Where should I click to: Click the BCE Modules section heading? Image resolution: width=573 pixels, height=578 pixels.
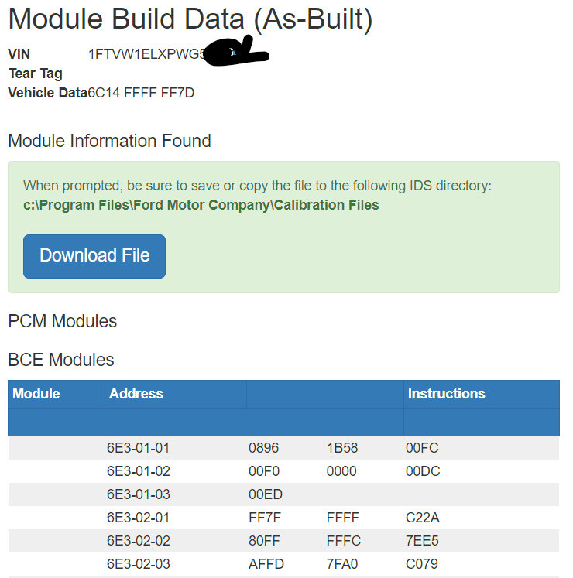(x=61, y=360)
